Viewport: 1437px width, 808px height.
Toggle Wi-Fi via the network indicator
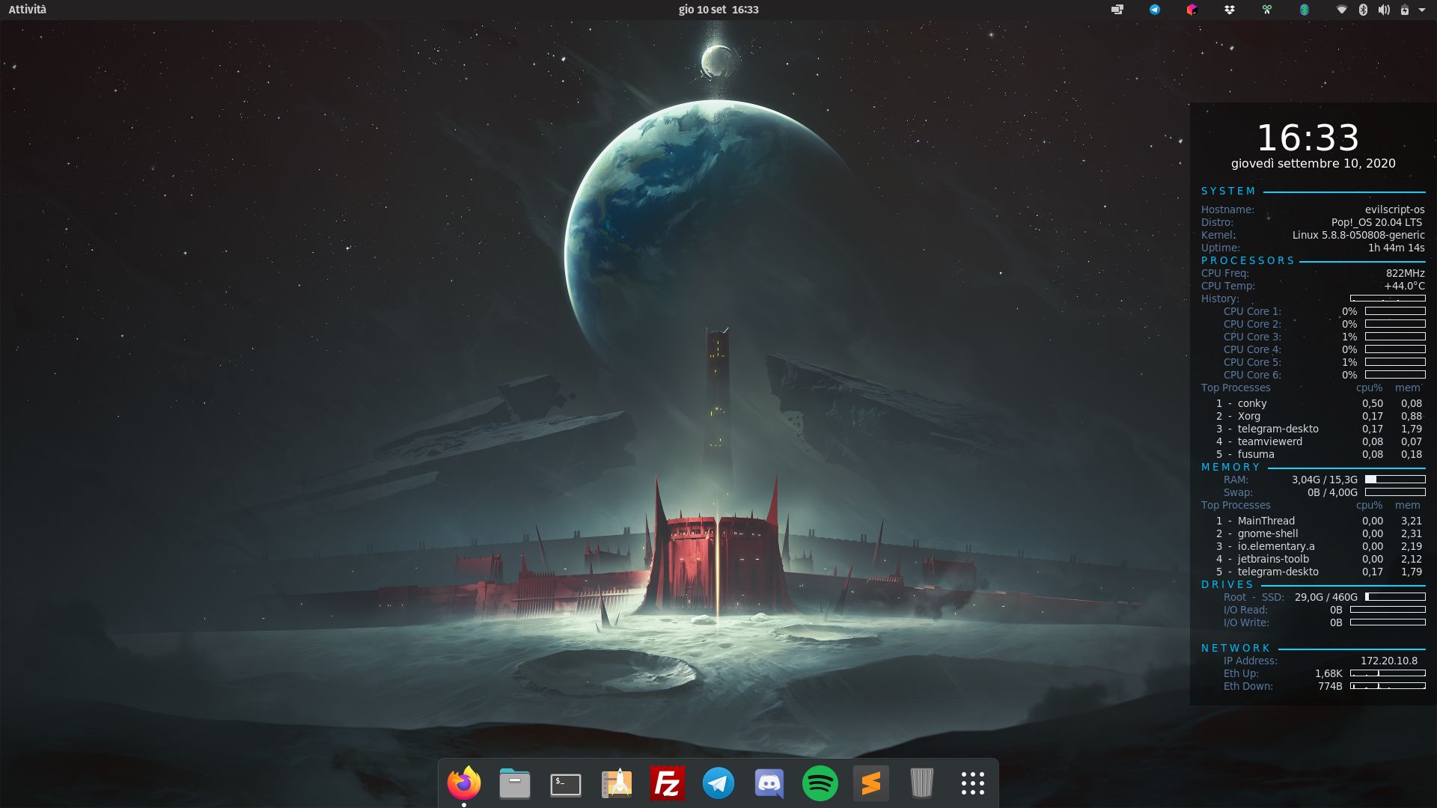tap(1343, 10)
